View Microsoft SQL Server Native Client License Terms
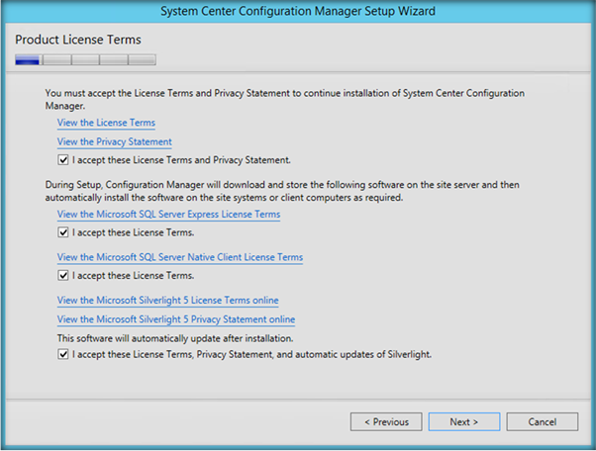 tap(180, 257)
